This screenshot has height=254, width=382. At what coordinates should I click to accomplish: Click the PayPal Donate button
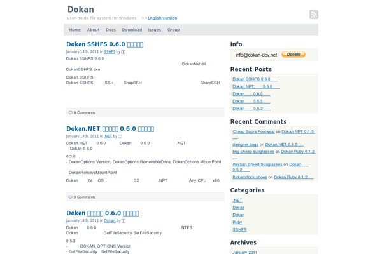click(294, 55)
